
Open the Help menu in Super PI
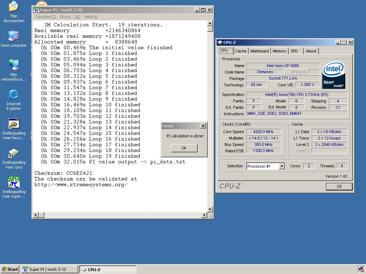91,17
